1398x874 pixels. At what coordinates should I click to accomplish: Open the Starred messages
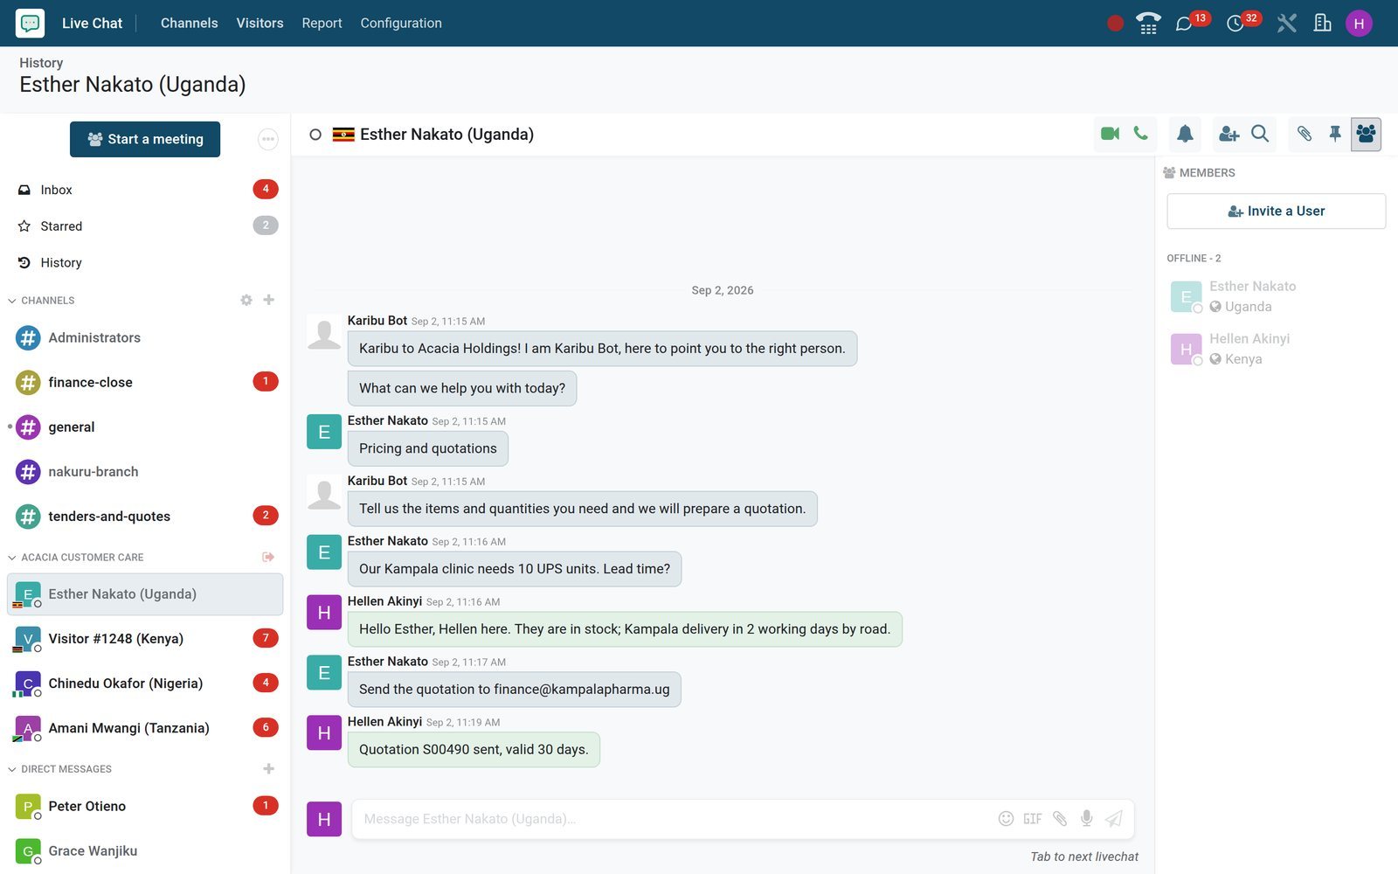[145, 225]
